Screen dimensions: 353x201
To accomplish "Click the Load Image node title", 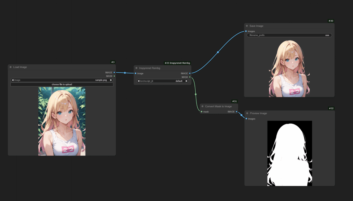I will (20, 67).
